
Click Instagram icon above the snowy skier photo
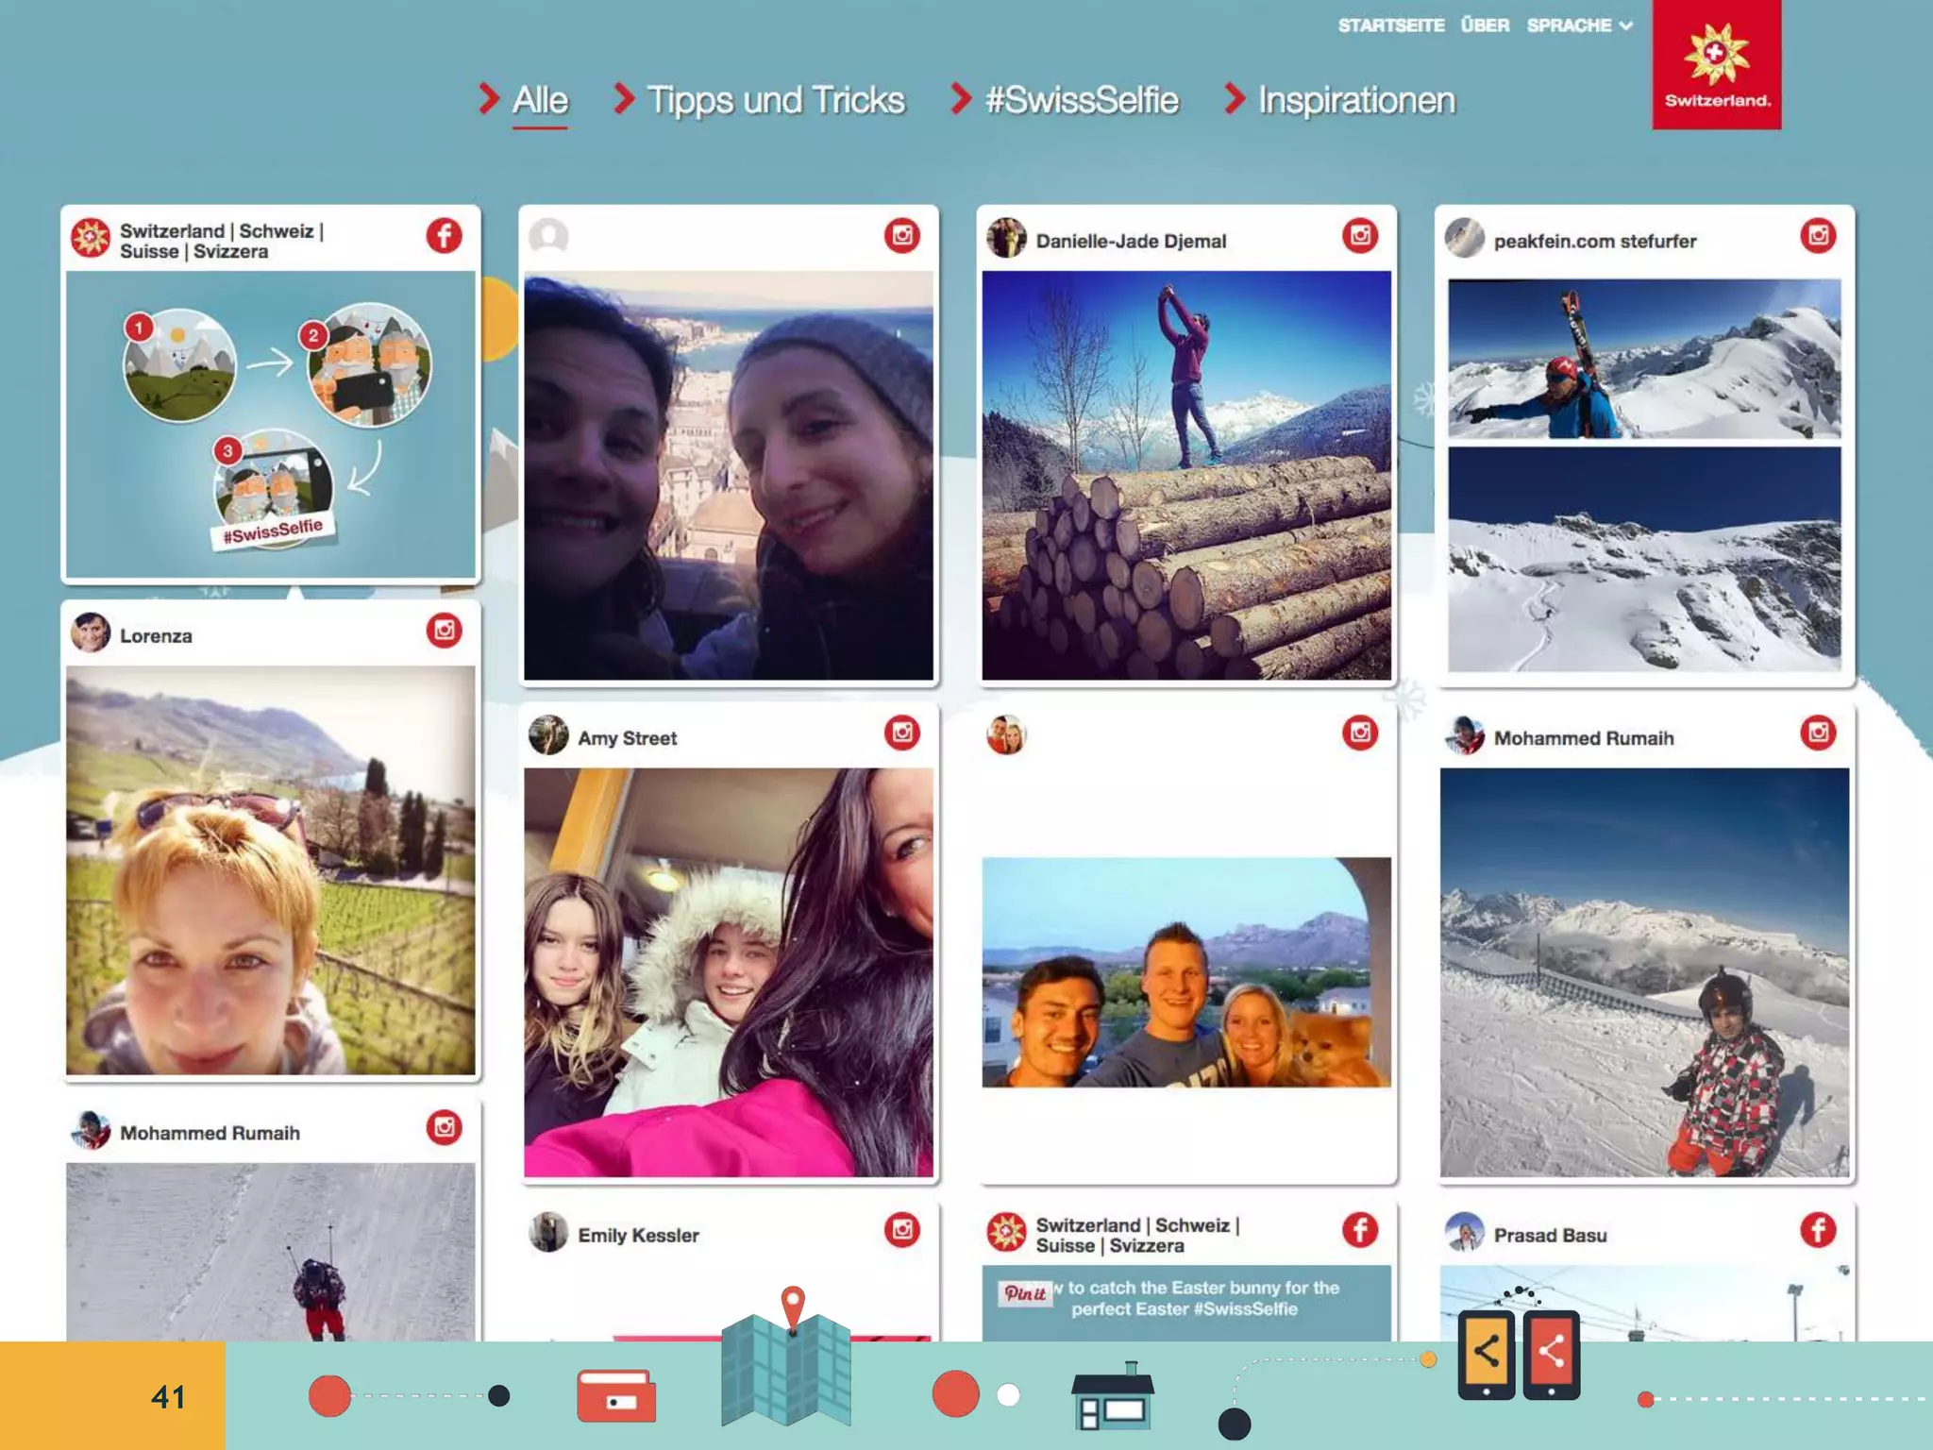pyautogui.click(x=1818, y=733)
